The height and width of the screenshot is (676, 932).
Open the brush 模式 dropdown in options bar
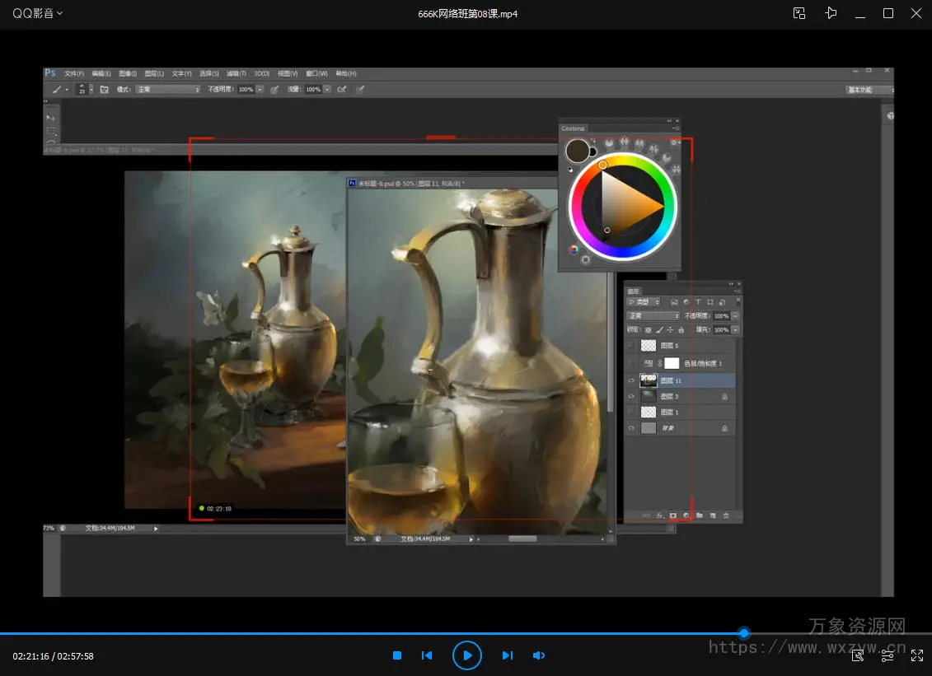pyautogui.click(x=168, y=89)
